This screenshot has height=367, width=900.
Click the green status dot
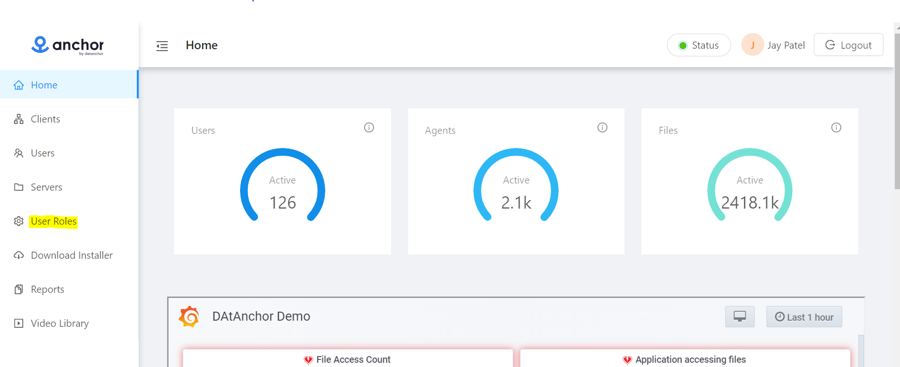pyautogui.click(x=683, y=45)
